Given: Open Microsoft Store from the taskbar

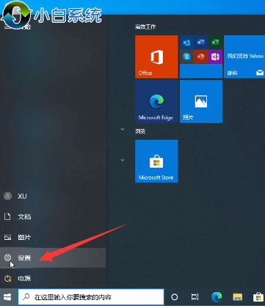Looking at the screenshot, I should [258, 297].
